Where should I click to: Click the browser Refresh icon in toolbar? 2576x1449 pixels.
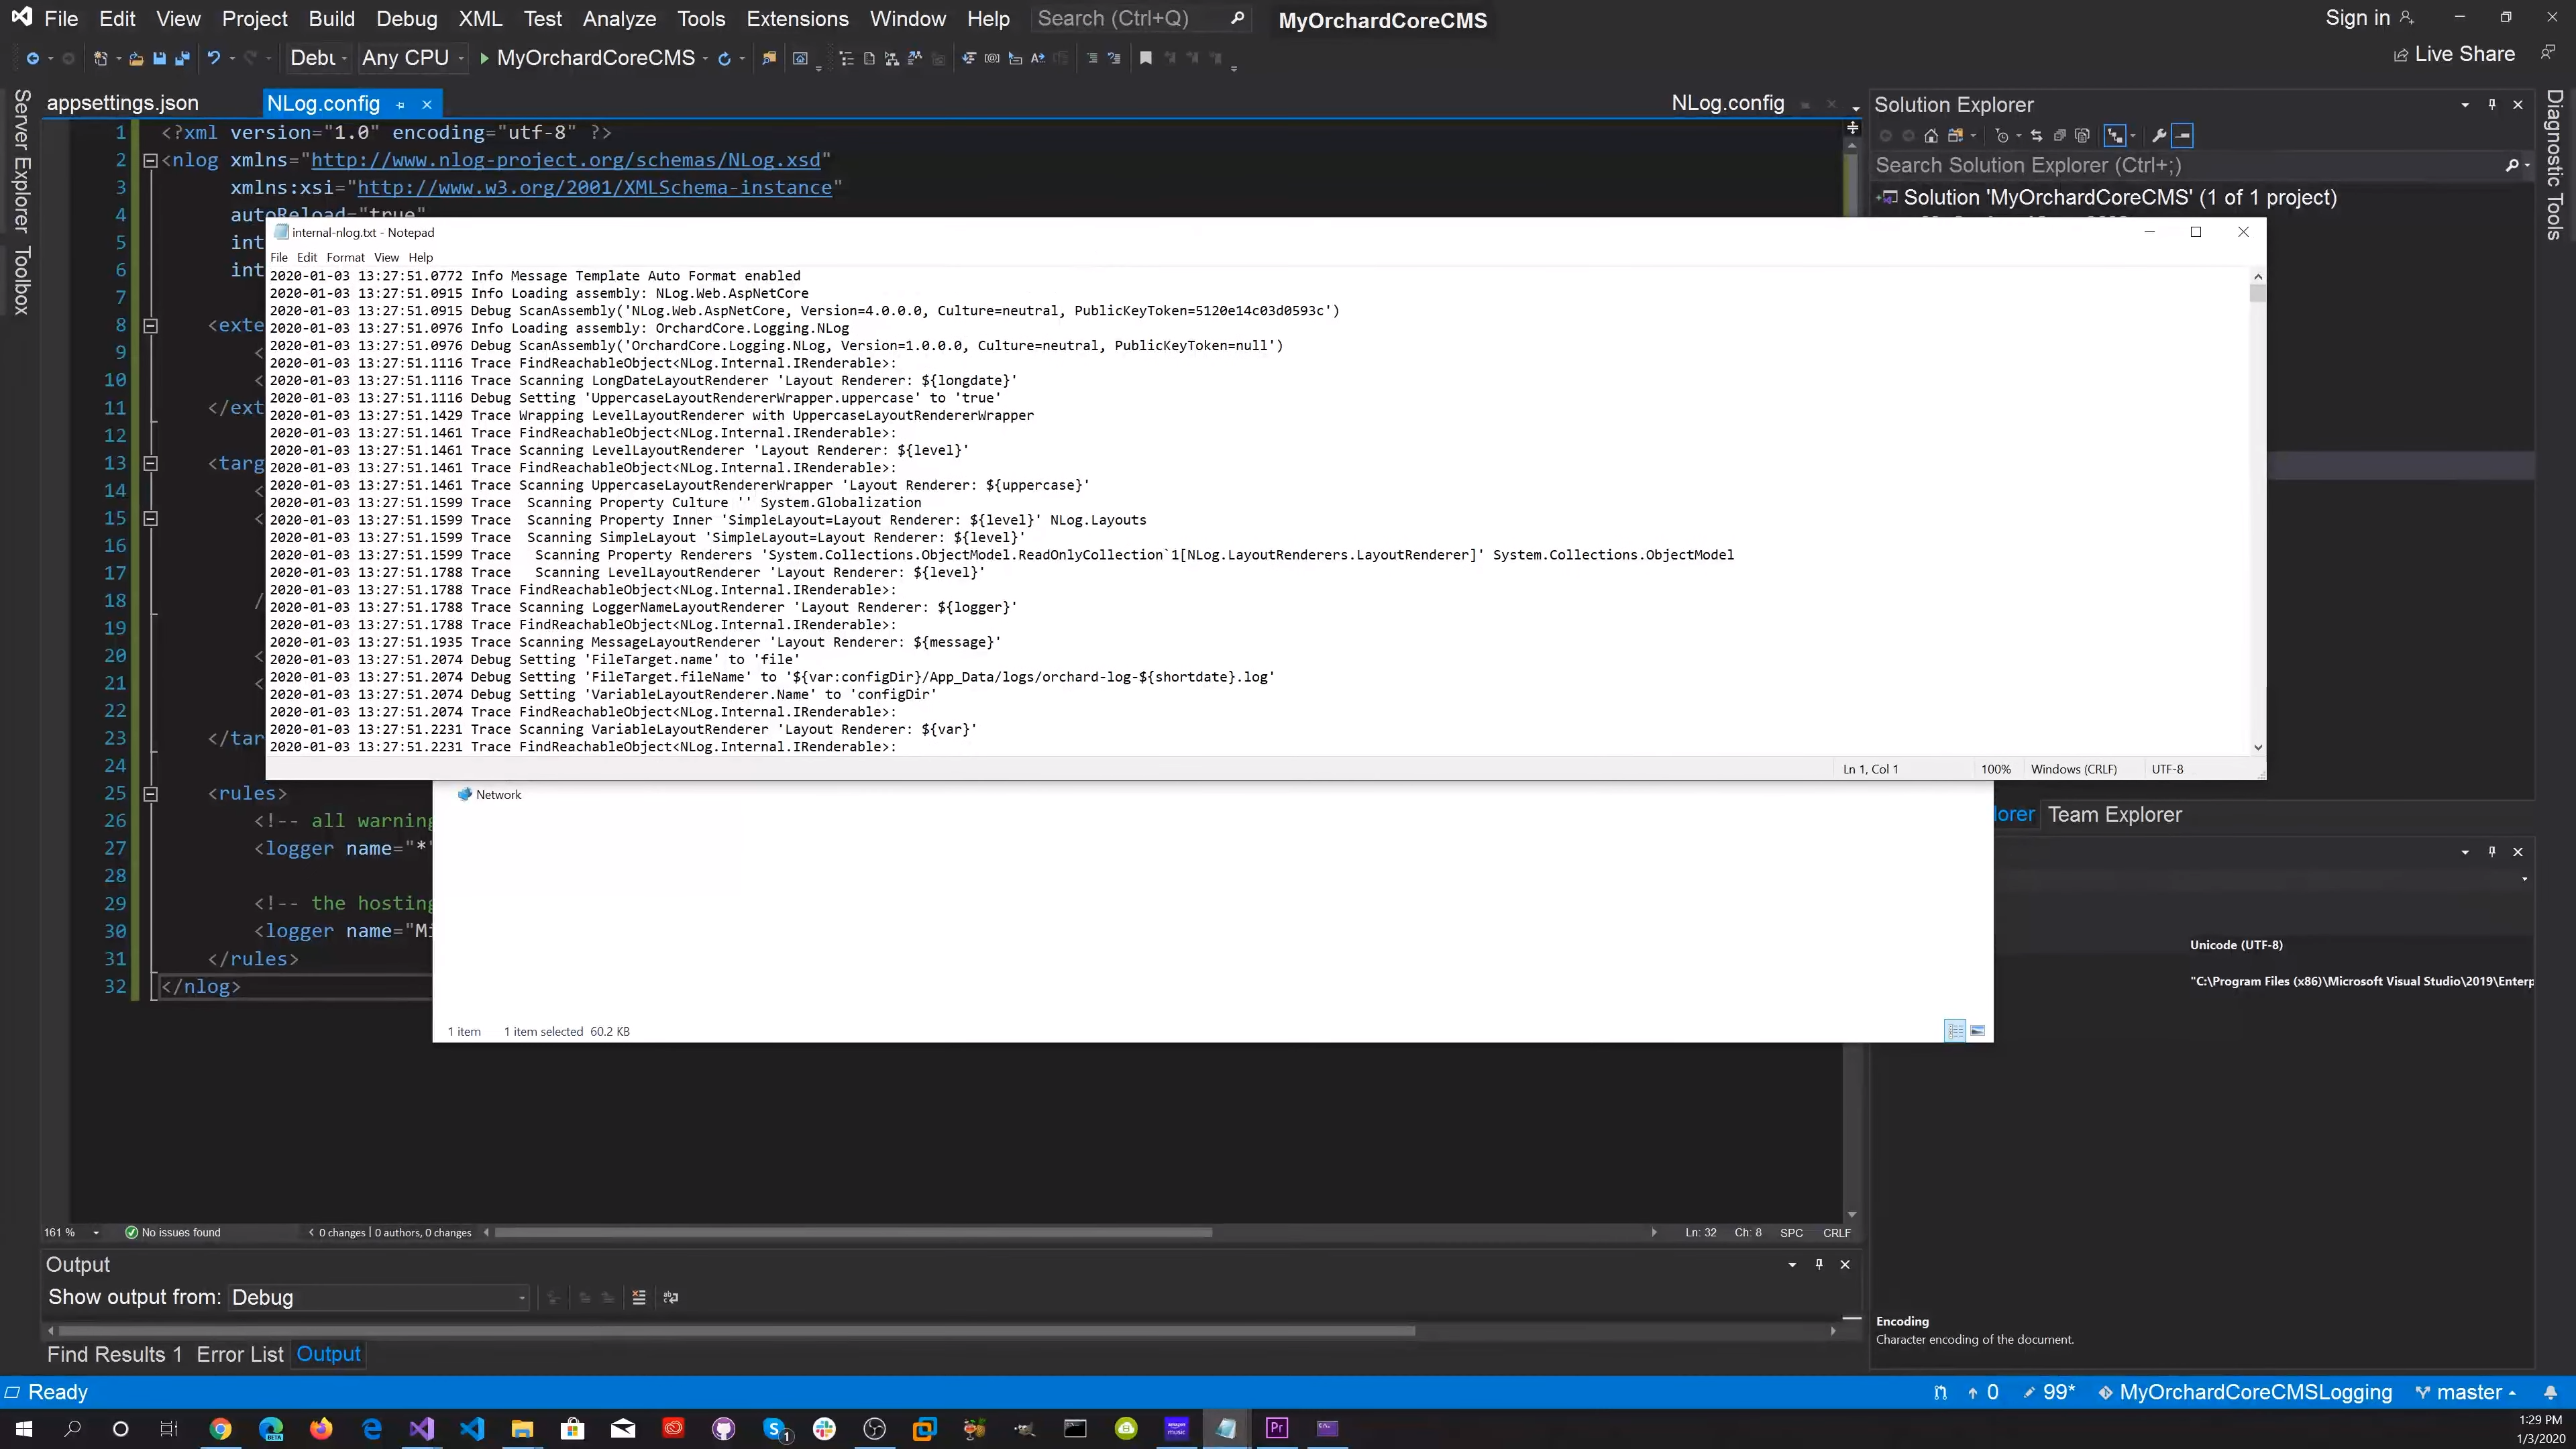[724, 59]
